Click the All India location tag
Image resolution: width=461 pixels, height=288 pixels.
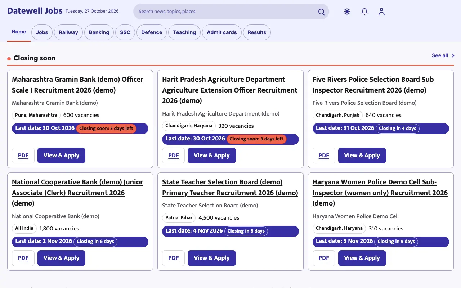(24, 228)
